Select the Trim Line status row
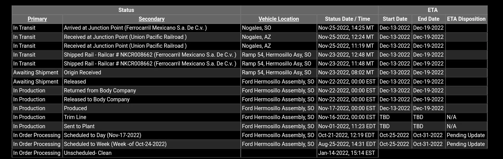The image size is (503, 159). point(249,117)
